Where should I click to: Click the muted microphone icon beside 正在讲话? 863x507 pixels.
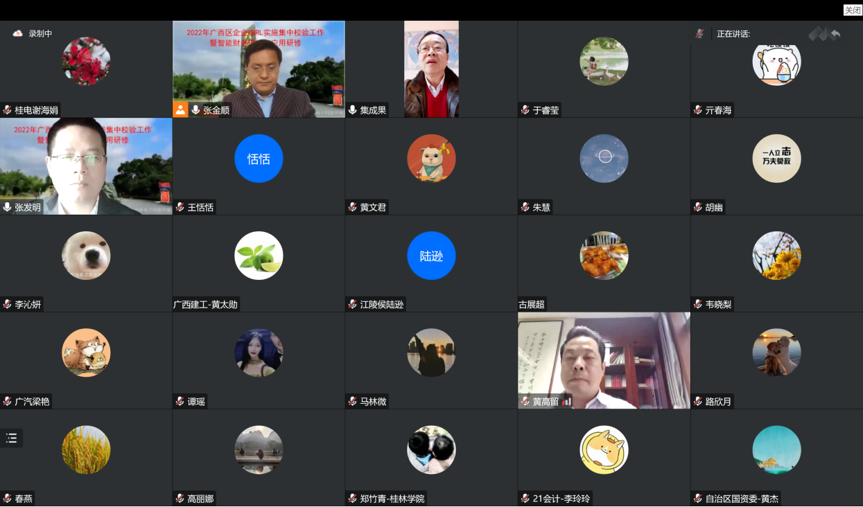point(700,34)
